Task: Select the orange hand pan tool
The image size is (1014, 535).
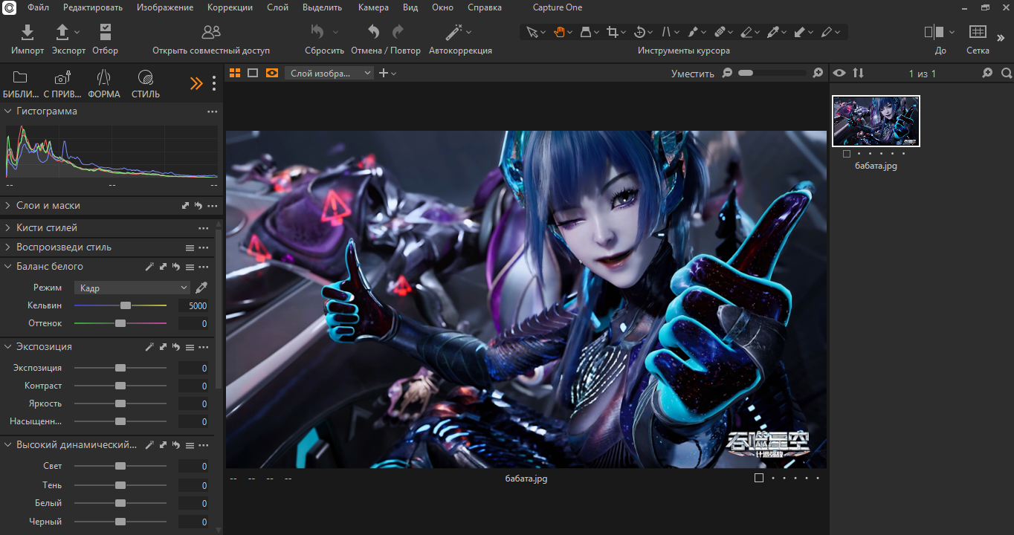Action: [559, 32]
